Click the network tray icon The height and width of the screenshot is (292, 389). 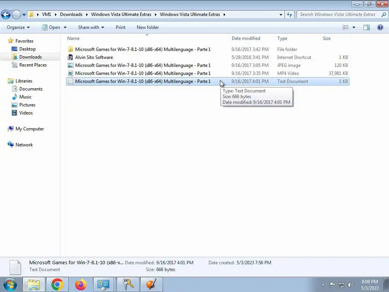coord(342,285)
